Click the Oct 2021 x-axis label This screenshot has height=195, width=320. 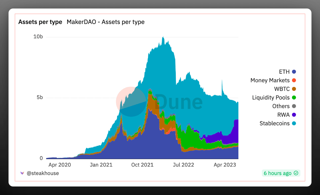pos(142,165)
